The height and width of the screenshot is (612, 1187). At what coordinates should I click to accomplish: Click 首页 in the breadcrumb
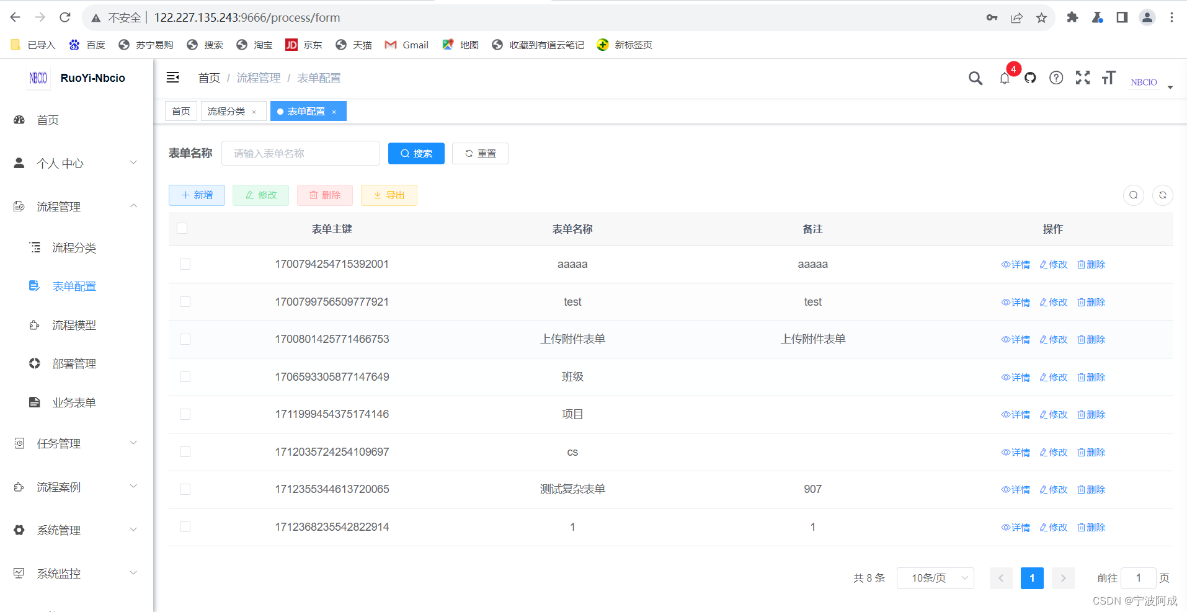209,78
